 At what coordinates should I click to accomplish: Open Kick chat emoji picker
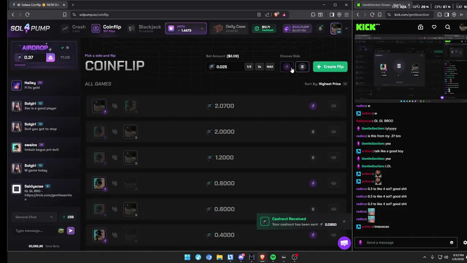point(451,243)
